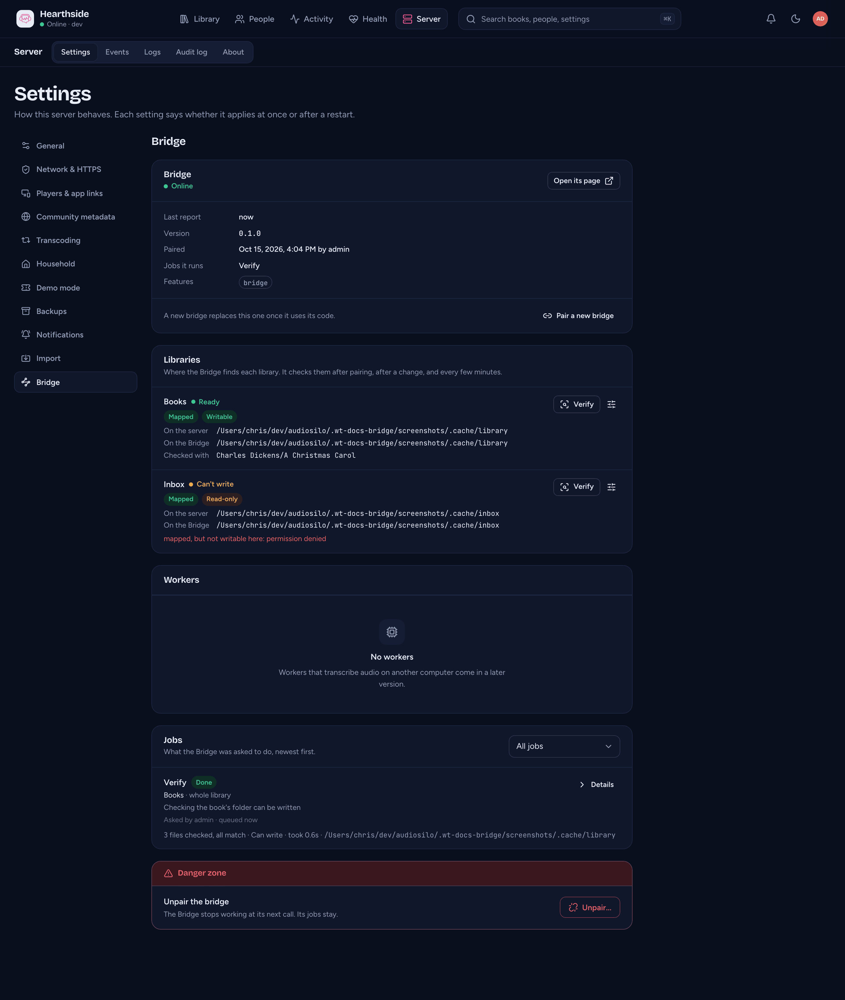Select Bridge in the settings sidebar
This screenshot has height=1000, width=845.
[76, 382]
